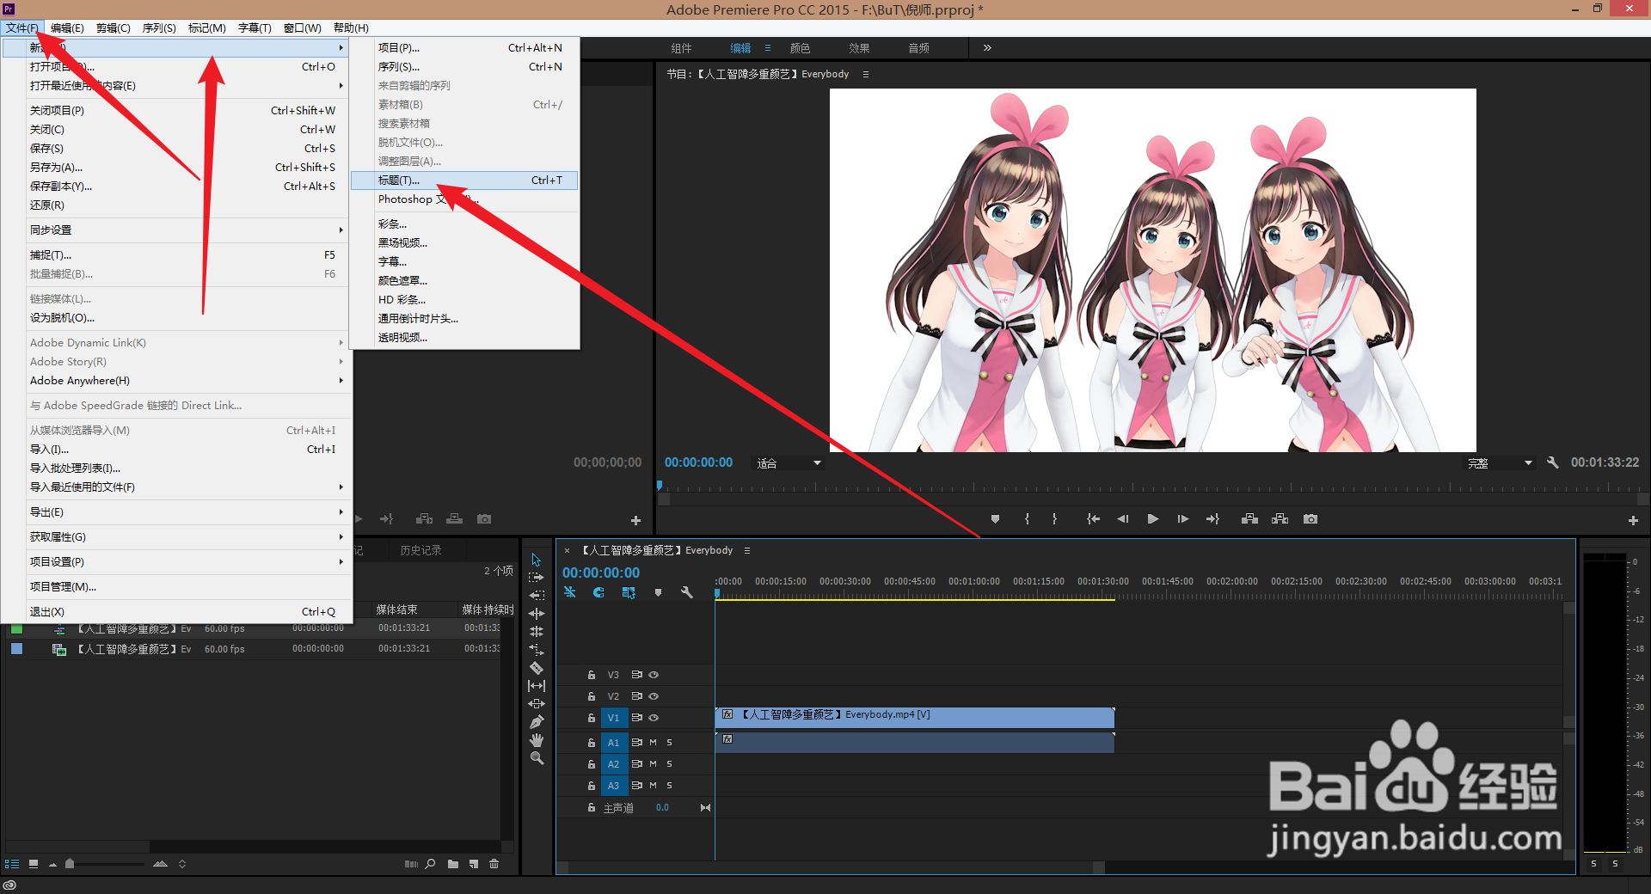Pick the Track Select tool

(x=537, y=578)
